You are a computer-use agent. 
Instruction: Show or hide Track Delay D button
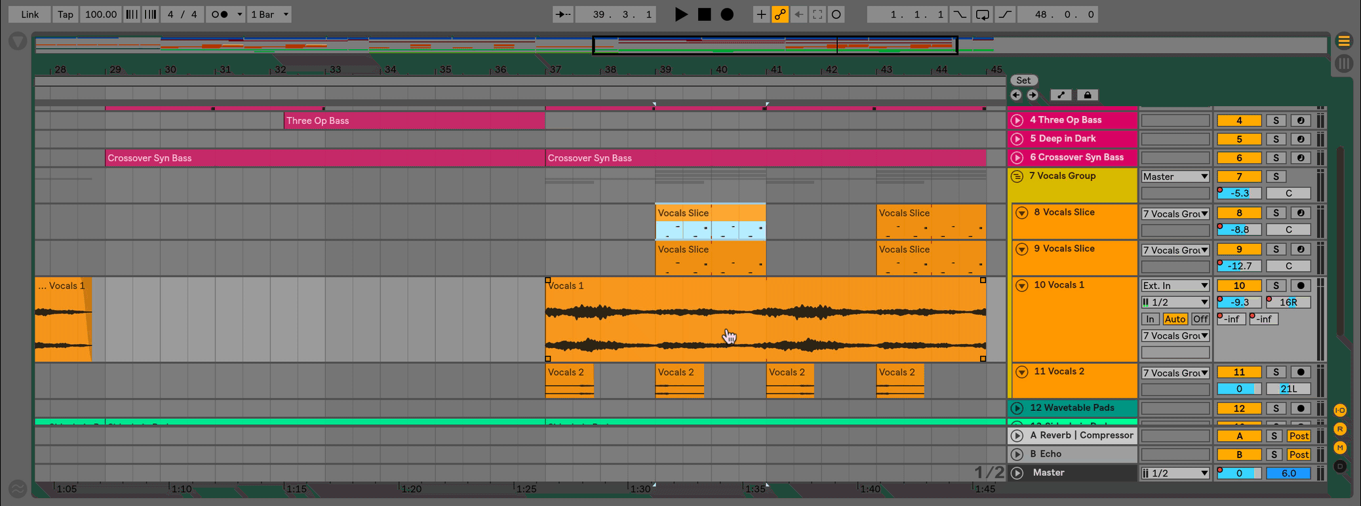tap(1340, 467)
